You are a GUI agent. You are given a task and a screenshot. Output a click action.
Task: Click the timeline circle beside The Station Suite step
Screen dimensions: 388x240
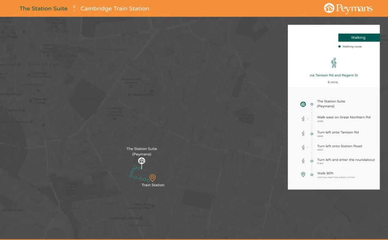(312, 104)
